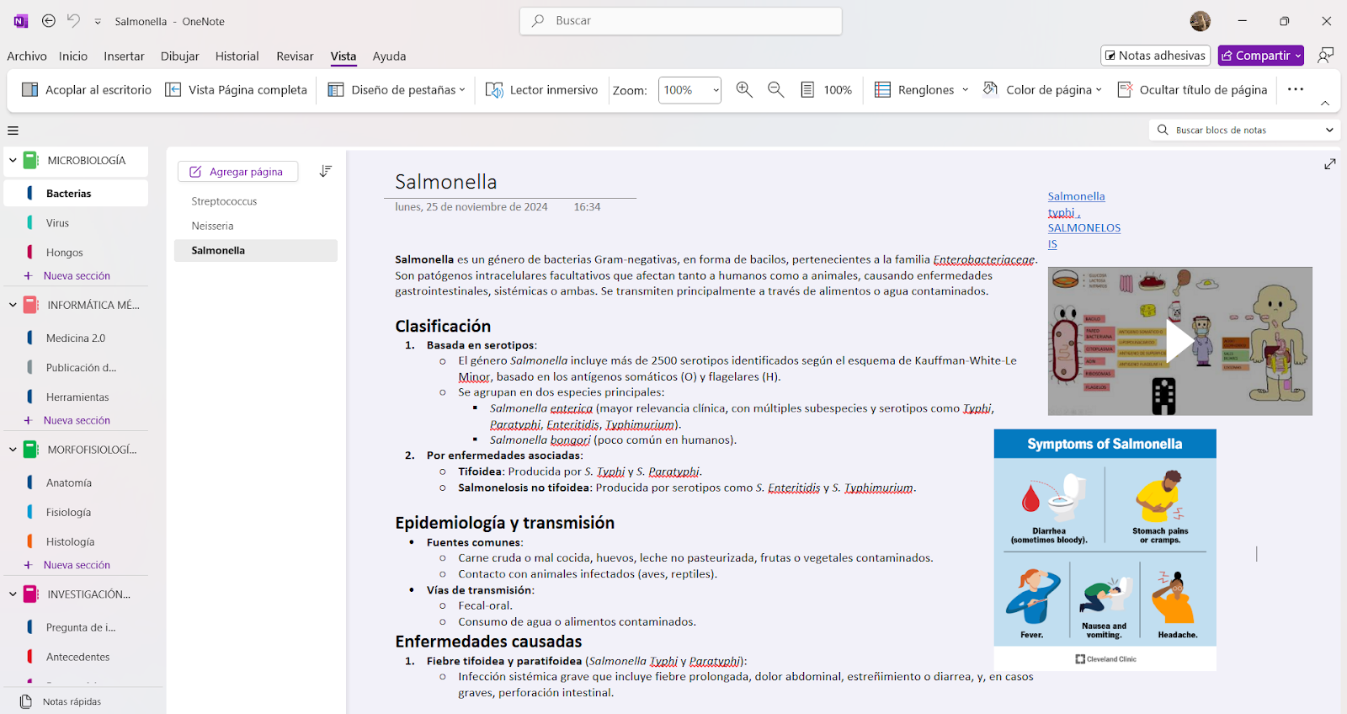Open Notas rápidas

pos(72,701)
